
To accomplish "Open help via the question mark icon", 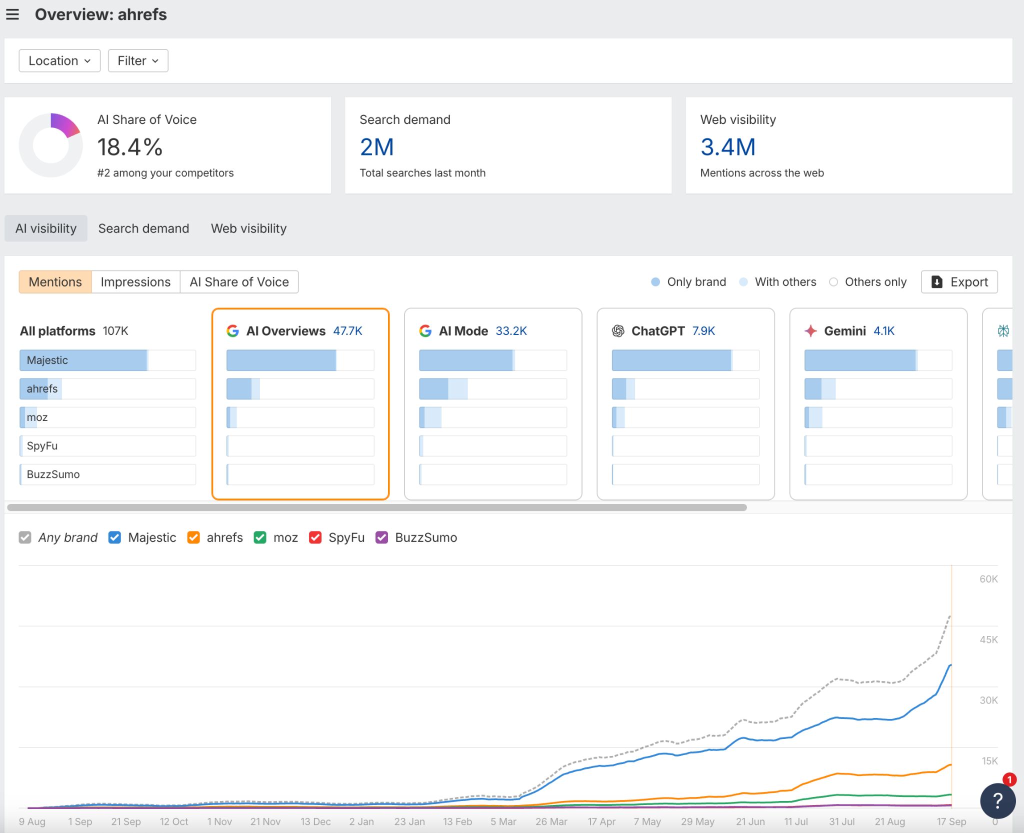I will point(997,801).
